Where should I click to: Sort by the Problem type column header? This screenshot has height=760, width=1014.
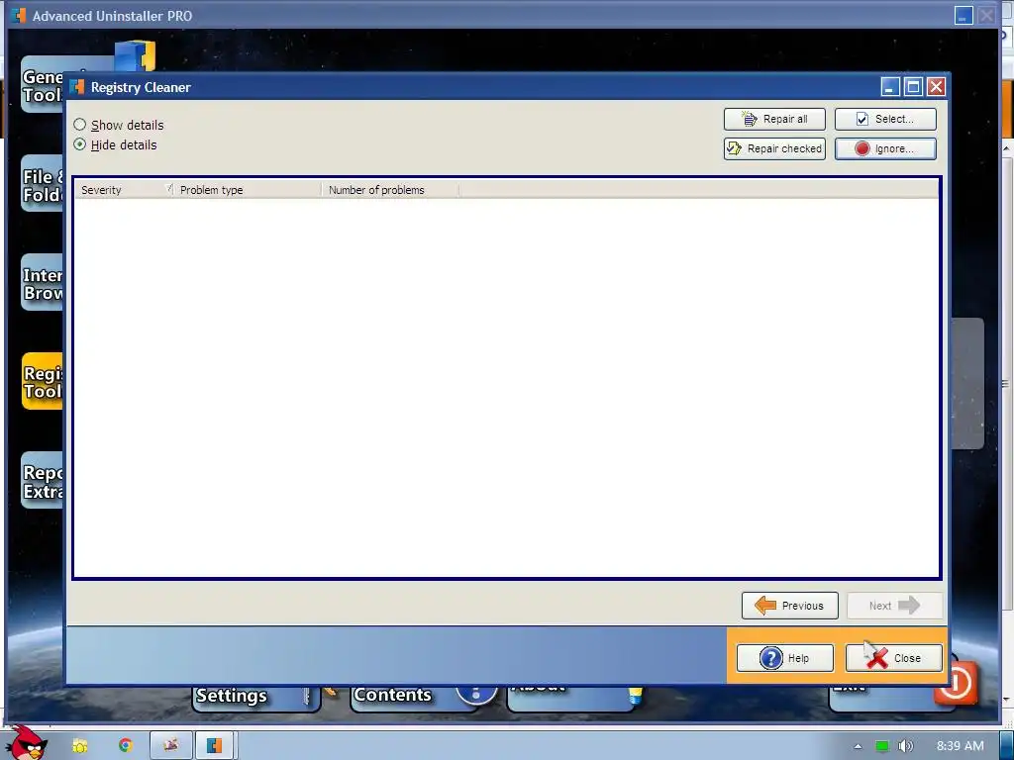click(x=249, y=190)
